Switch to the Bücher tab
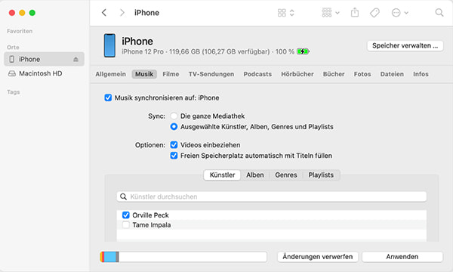The width and height of the screenshot is (453, 272). 334,74
